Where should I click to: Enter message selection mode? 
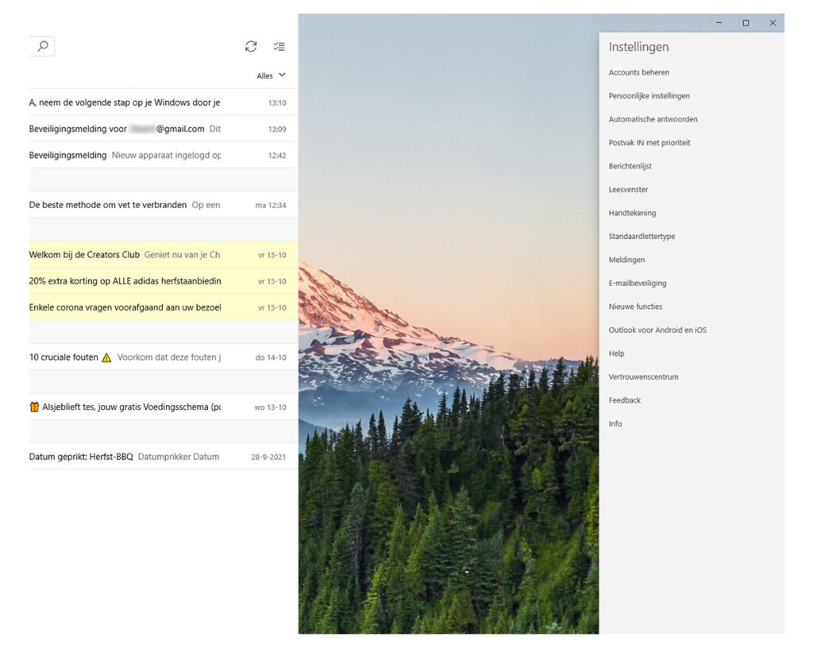[x=279, y=46]
